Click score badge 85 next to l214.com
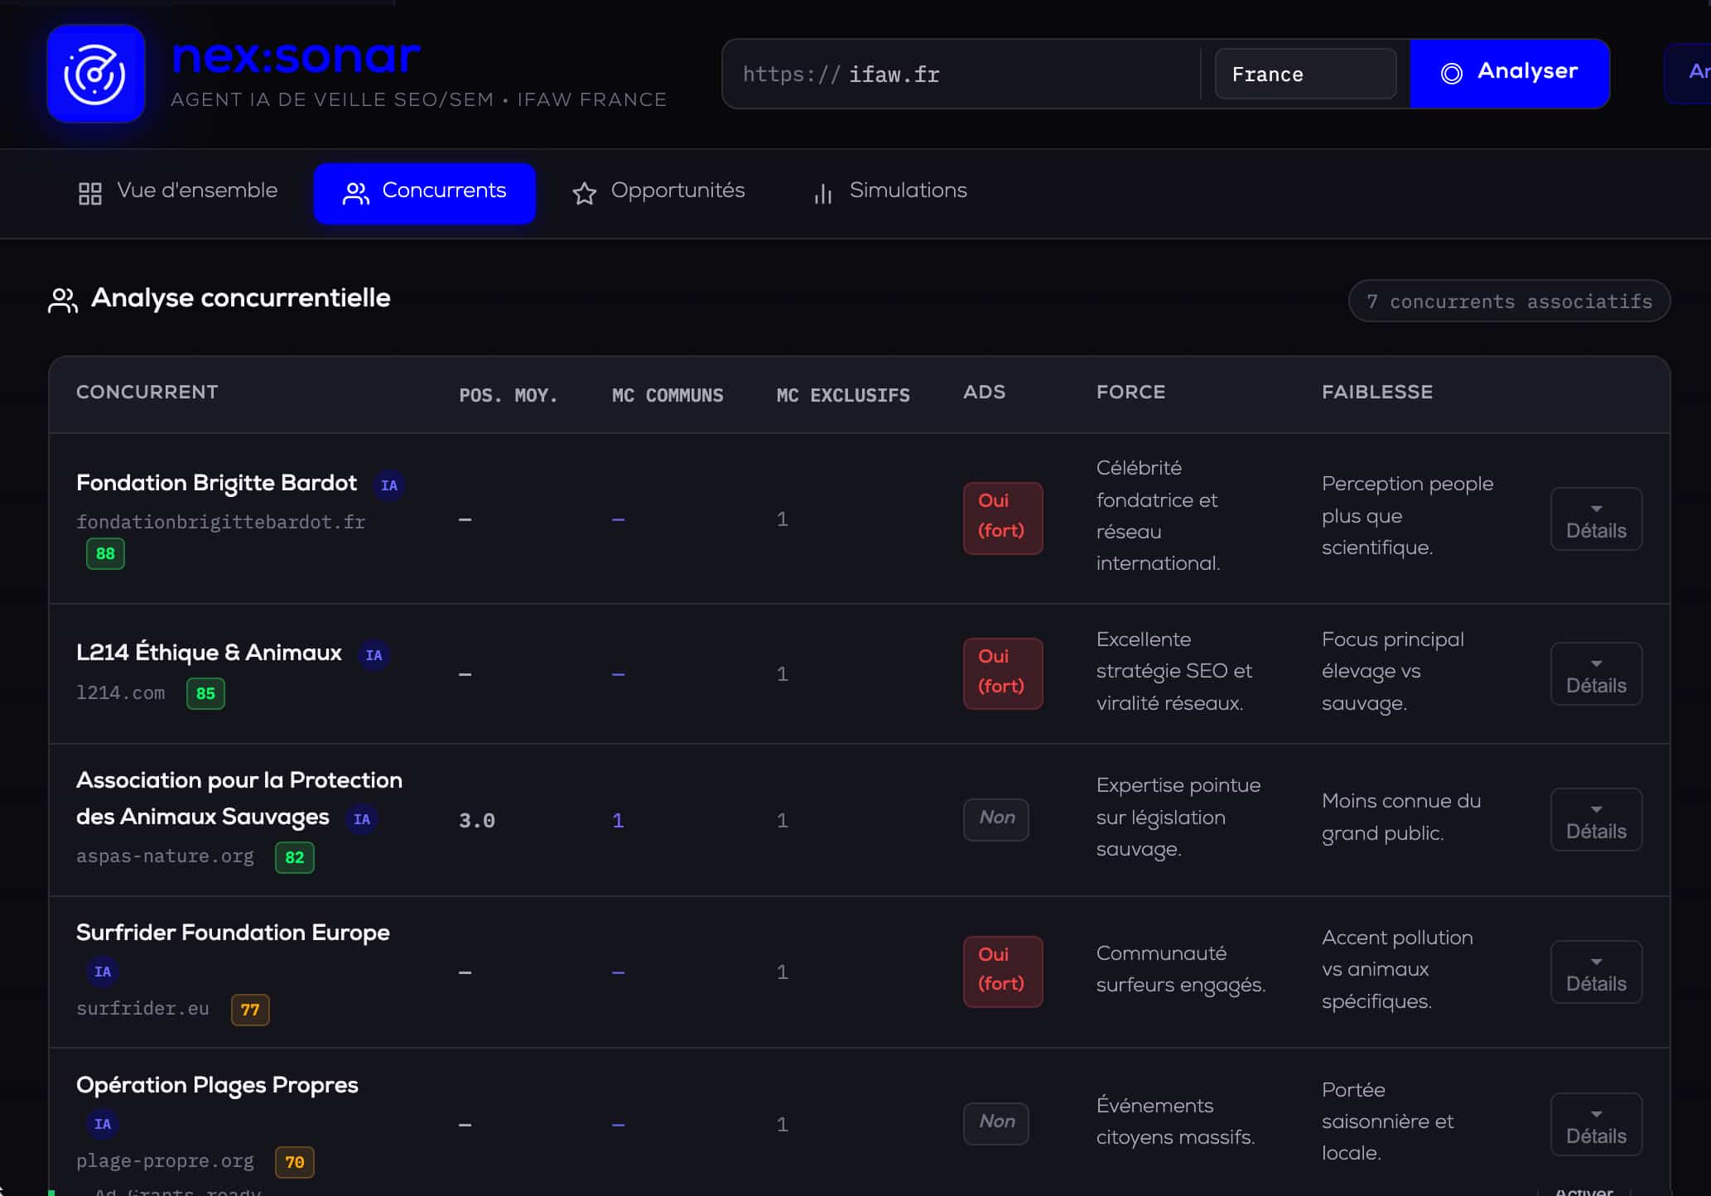1711x1196 pixels. tap(205, 693)
